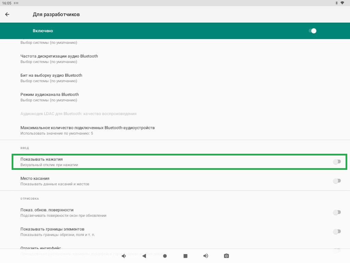Viewport: 350px width, 263px height.
Task: Open maximum connected Bluetooth audio devices setting
Action: (87, 130)
